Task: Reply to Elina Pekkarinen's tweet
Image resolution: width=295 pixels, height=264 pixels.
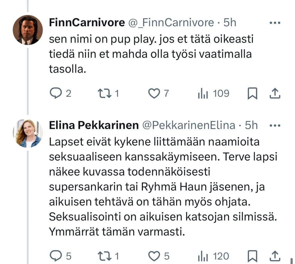Action: (x=56, y=256)
